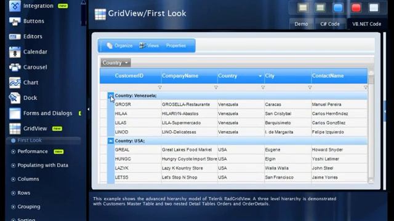Open the City column filter icon

[x=310, y=87]
